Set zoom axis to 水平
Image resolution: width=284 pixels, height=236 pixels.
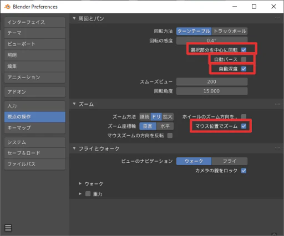click(165, 126)
